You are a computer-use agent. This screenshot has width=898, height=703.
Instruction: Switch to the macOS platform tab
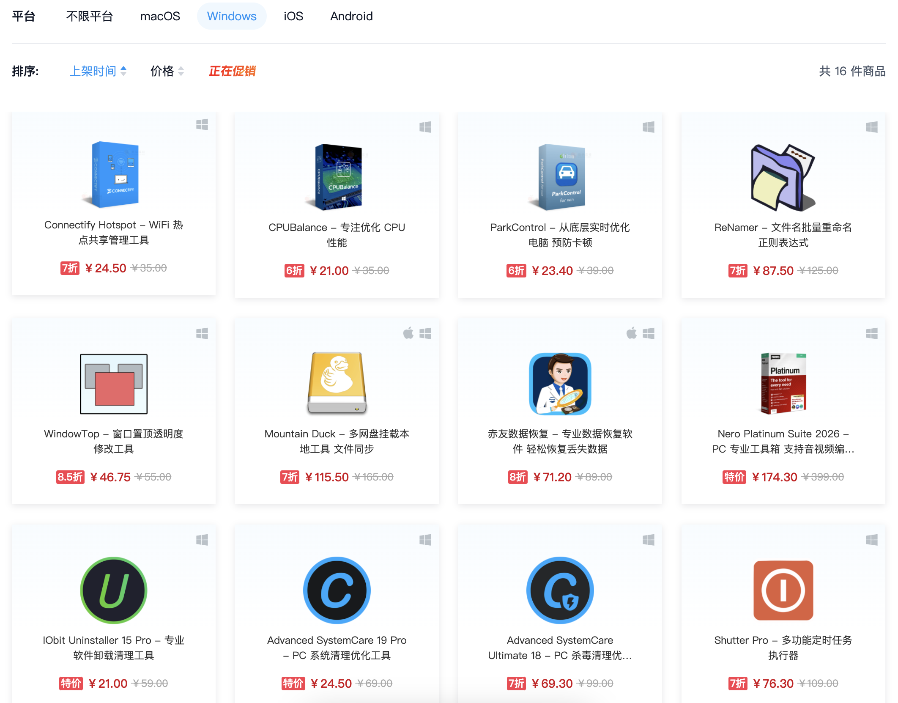(160, 16)
